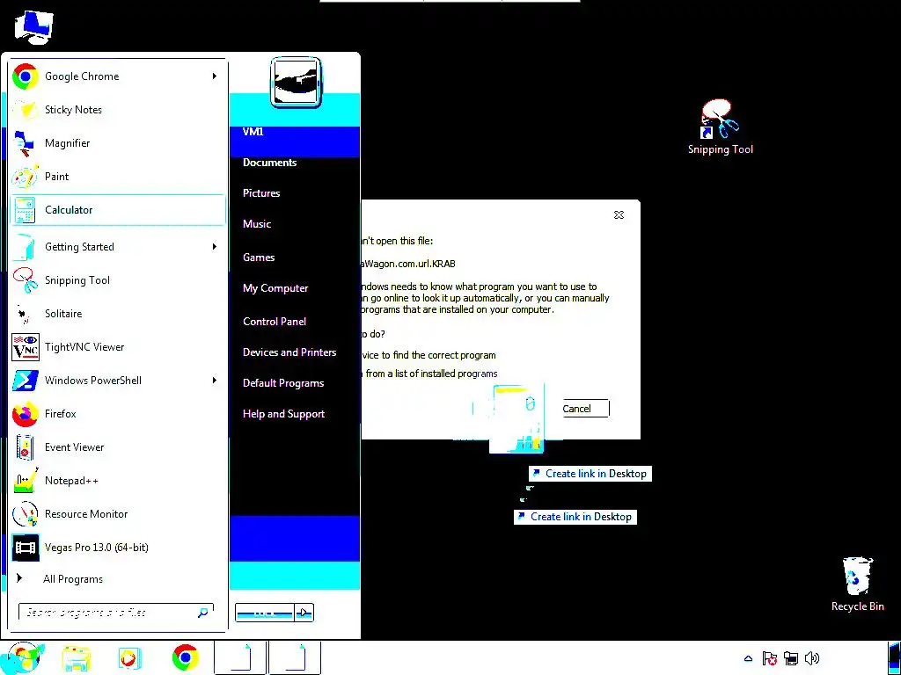Open Documents in Start menu
The height and width of the screenshot is (675, 901).
tap(269, 163)
